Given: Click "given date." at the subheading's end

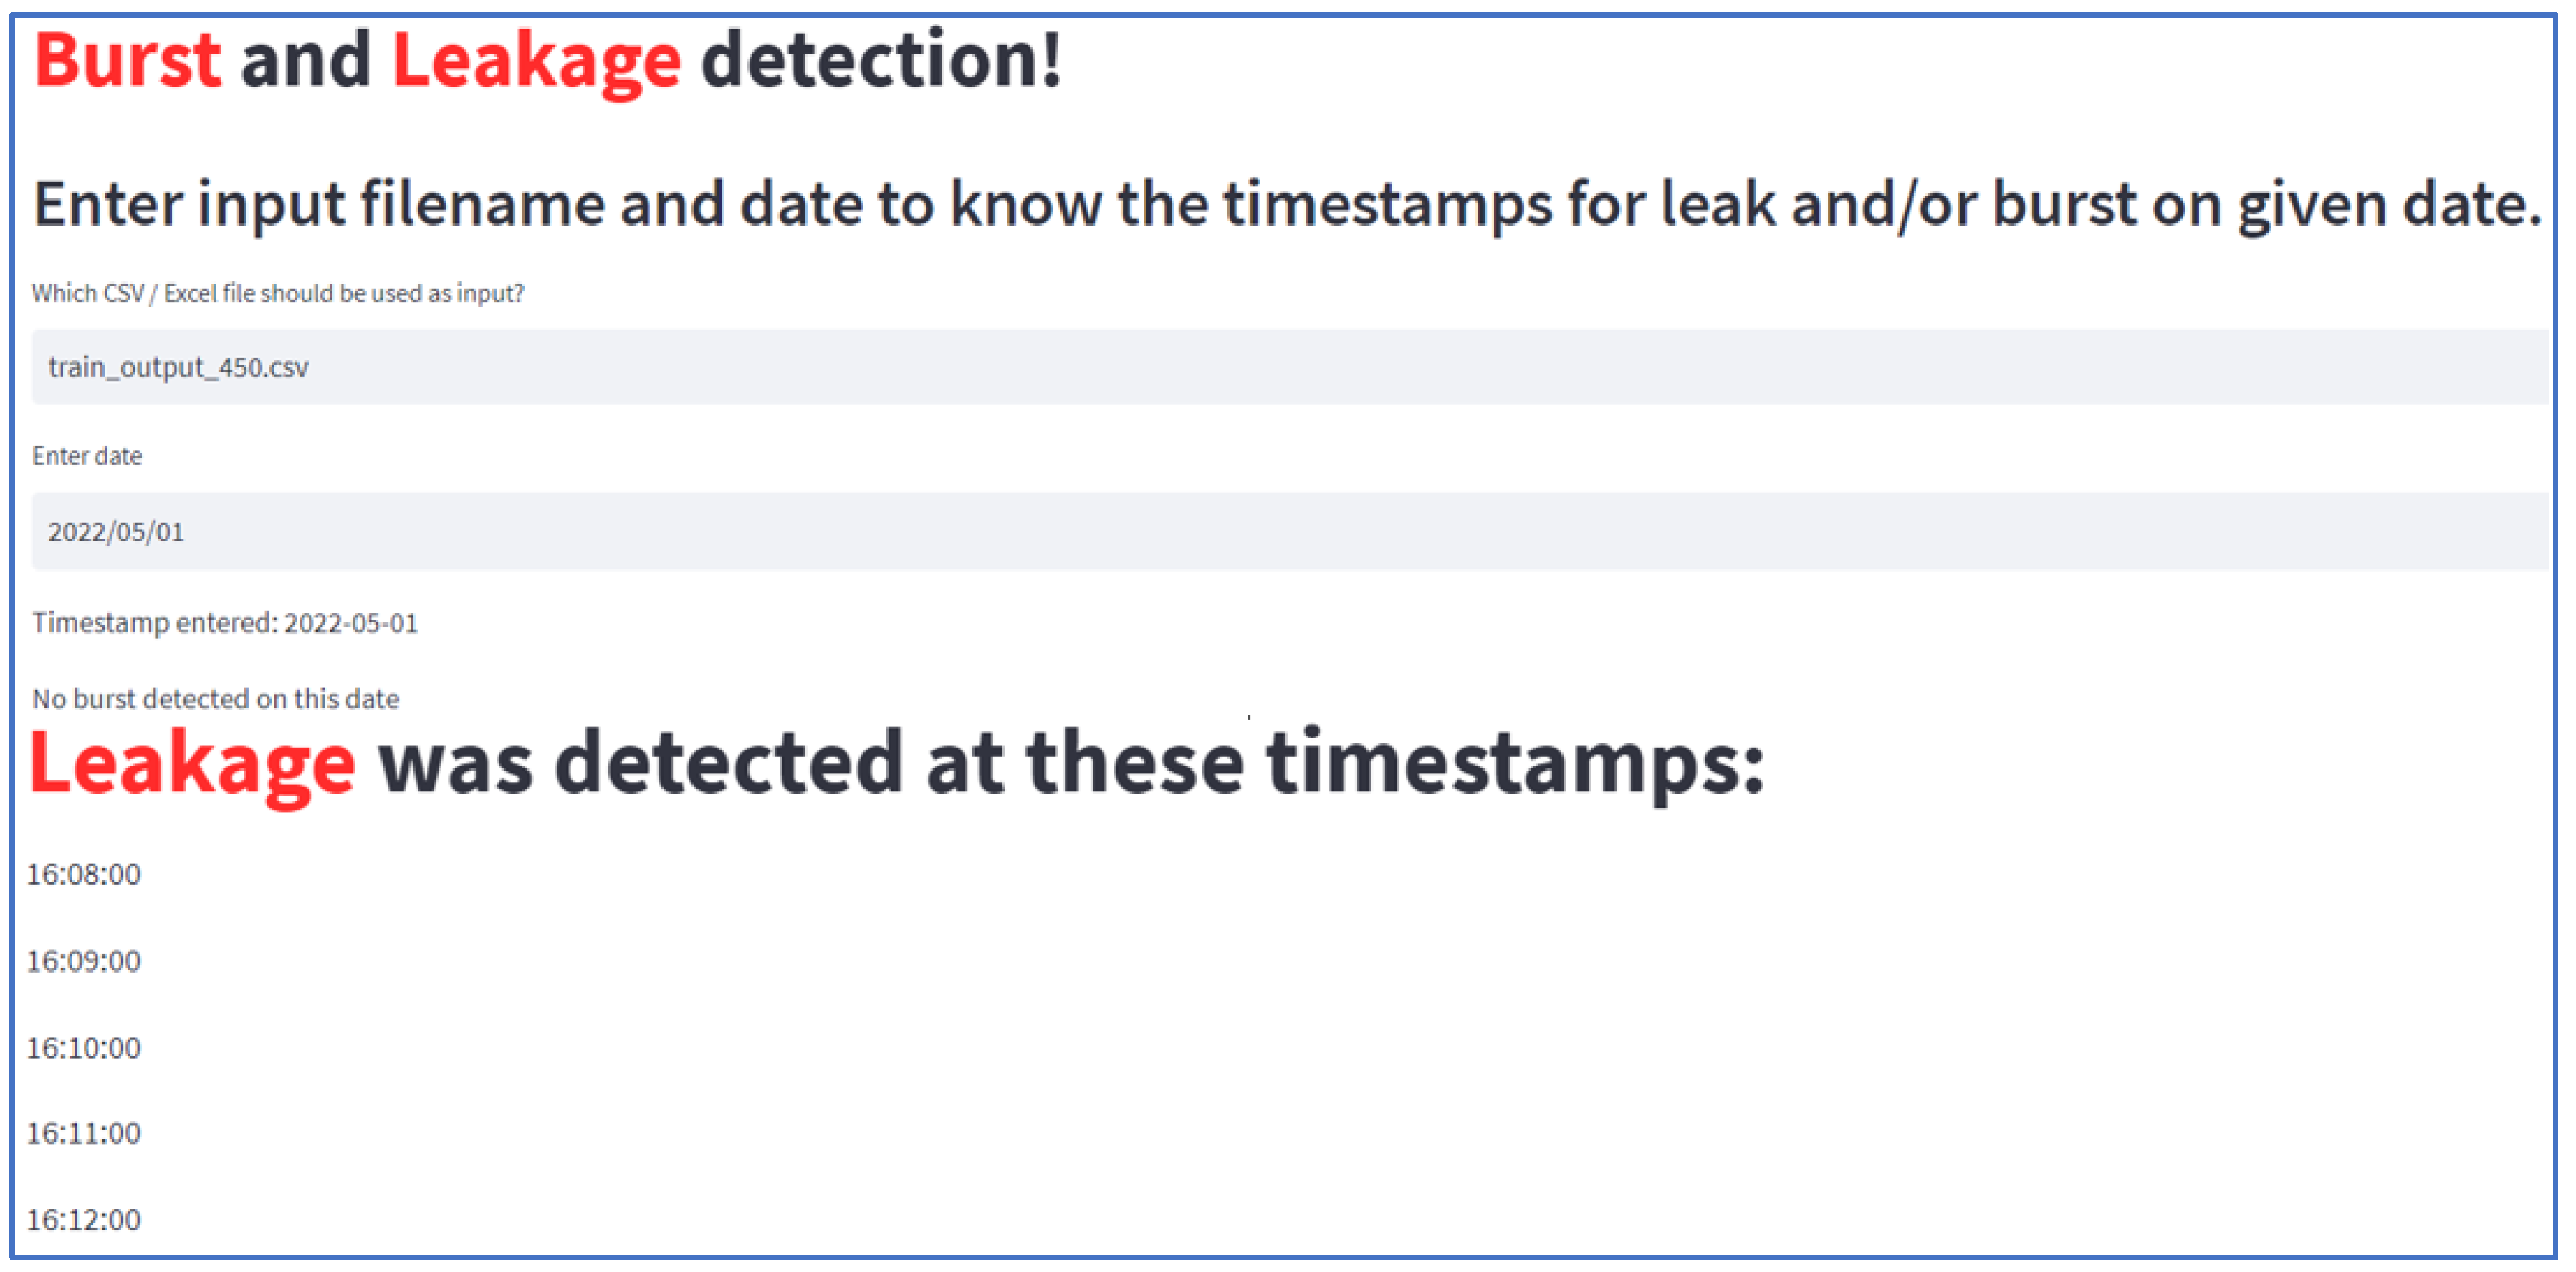Looking at the screenshot, I should pos(2388,205).
